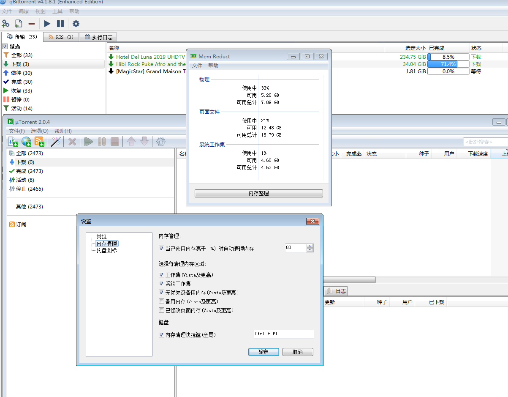Open µTorrent preferences gear icon
The width and height of the screenshot is (508, 397).
click(x=161, y=142)
